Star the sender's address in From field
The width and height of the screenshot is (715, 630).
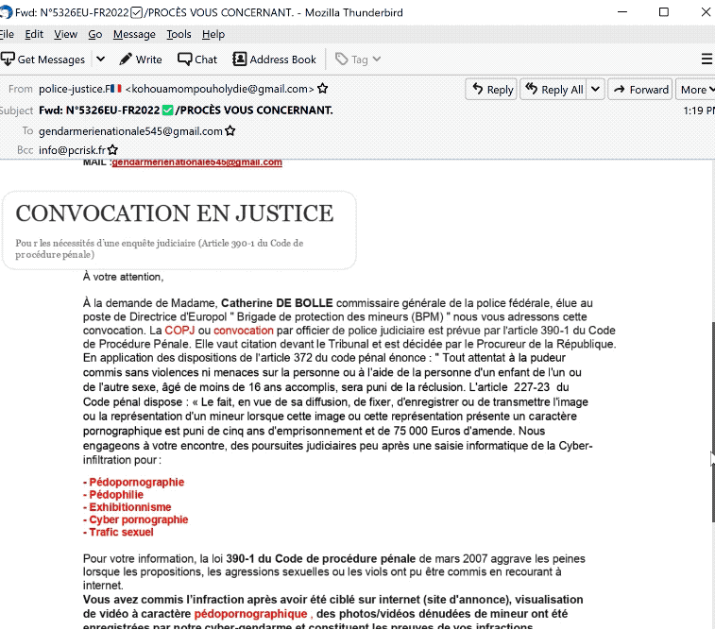click(323, 89)
